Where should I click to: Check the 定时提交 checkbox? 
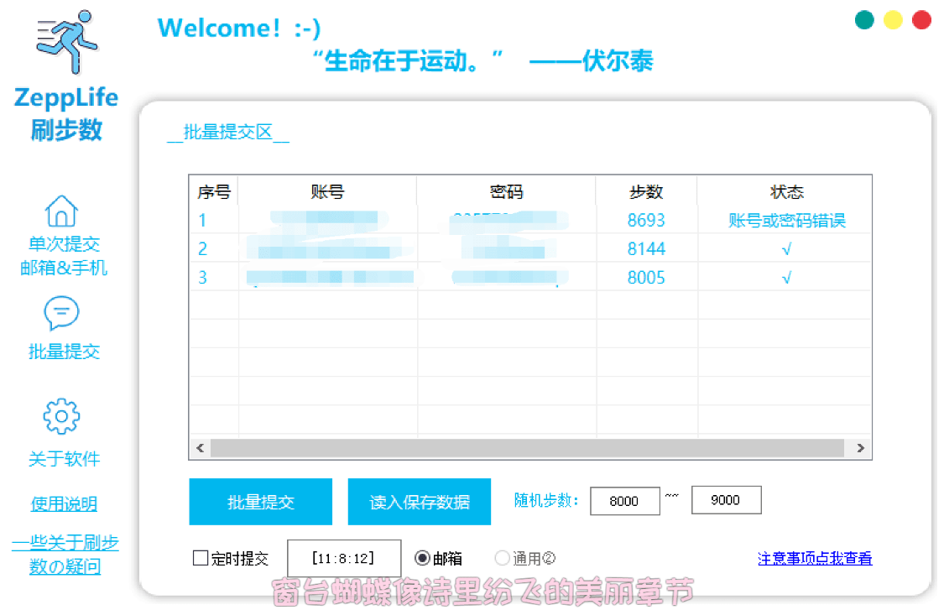pyautogui.click(x=200, y=557)
